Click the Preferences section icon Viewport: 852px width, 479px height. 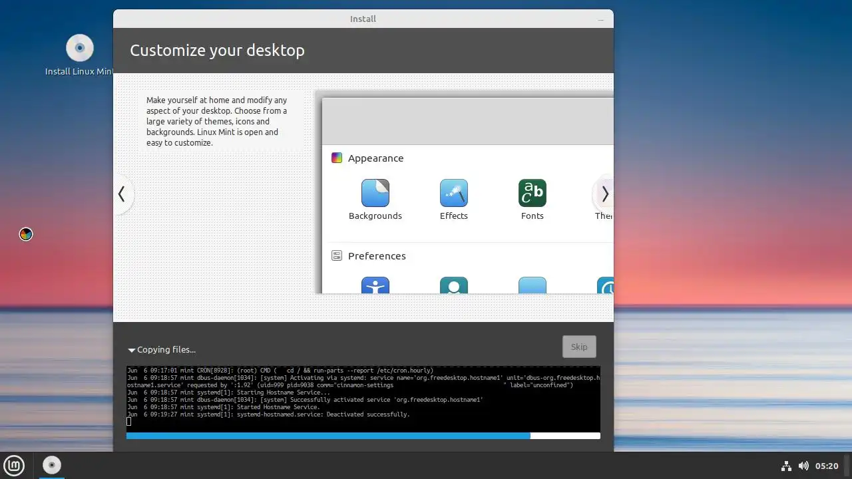(337, 255)
